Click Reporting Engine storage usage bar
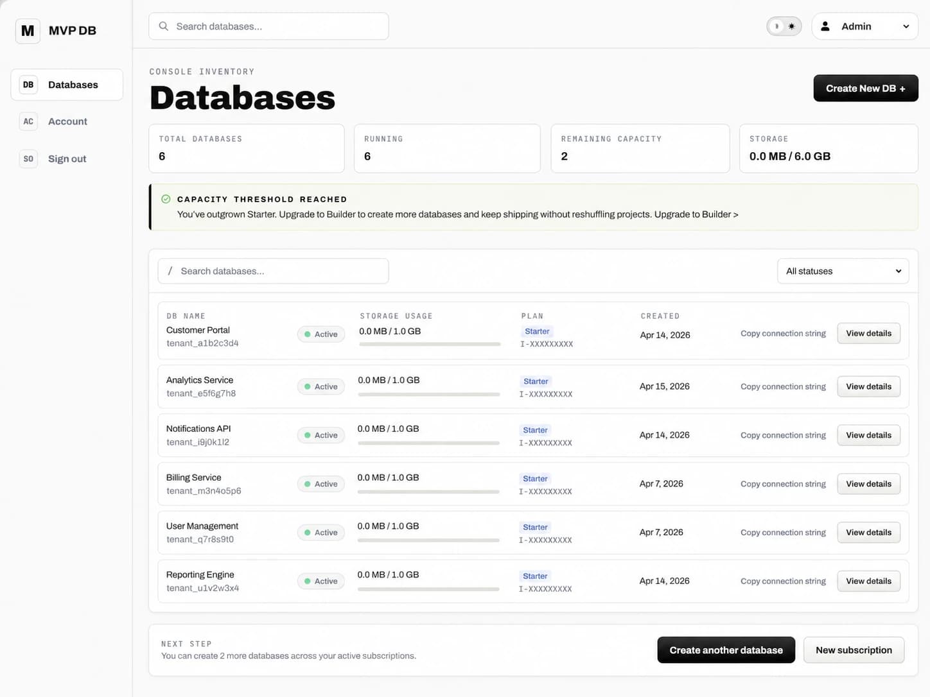This screenshot has height=697, width=930. (428, 589)
